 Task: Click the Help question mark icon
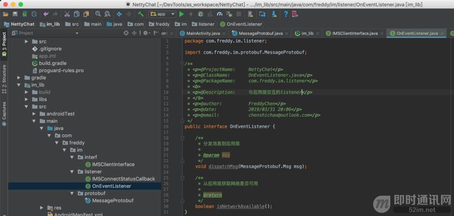pyautogui.click(x=286, y=14)
